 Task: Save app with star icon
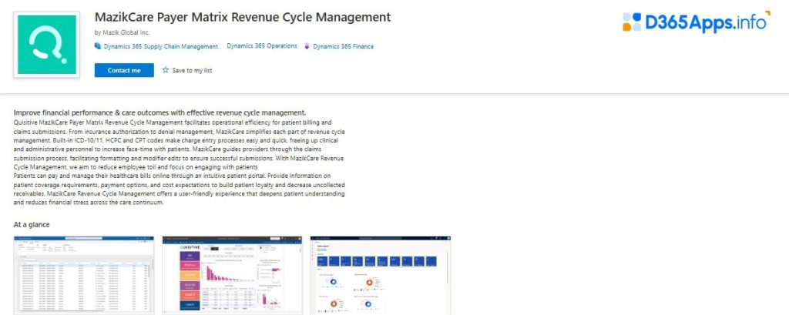tap(166, 70)
